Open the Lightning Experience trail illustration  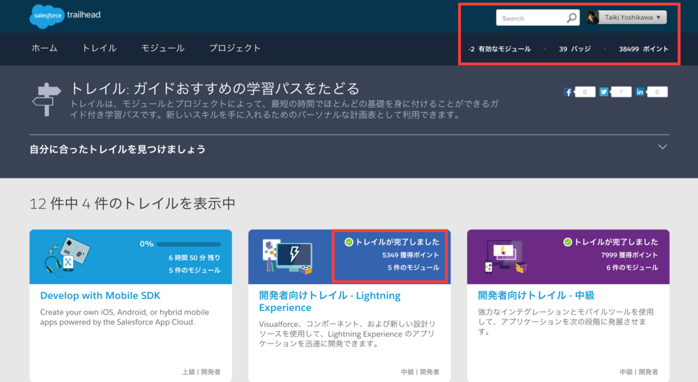pos(287,256)
